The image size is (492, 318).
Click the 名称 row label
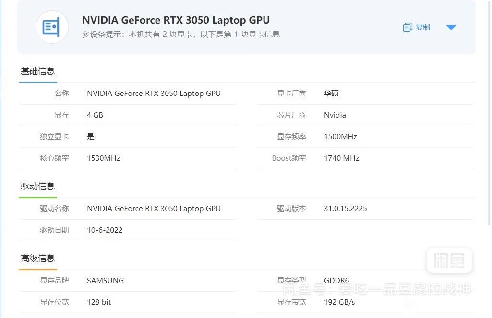(61, 94)
